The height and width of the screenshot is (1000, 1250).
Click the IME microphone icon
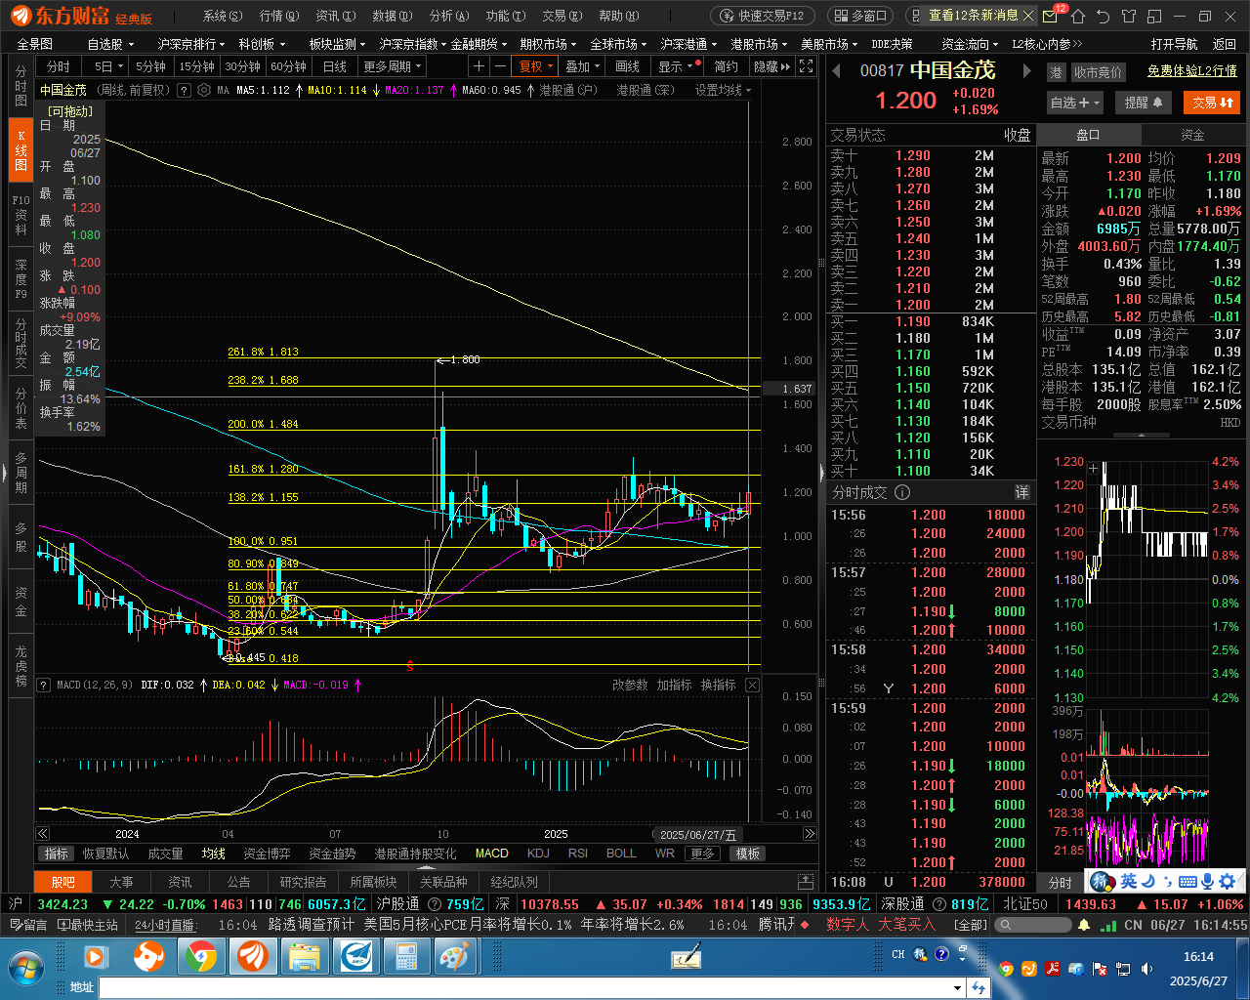click(1207, 882)
